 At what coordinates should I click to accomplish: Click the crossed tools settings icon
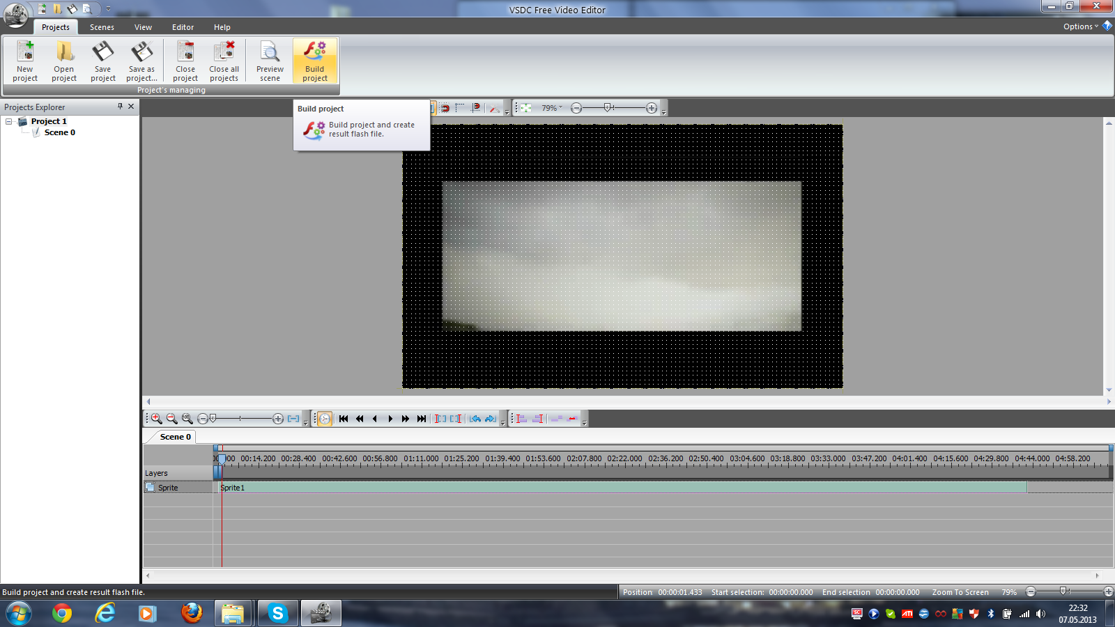494,108
